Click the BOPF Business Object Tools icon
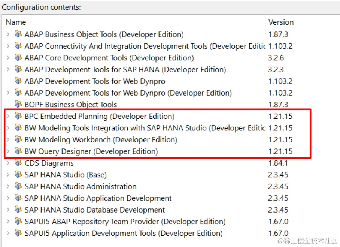Image resolution: width=340 pixels, height=247 pixels. [18, 104]
